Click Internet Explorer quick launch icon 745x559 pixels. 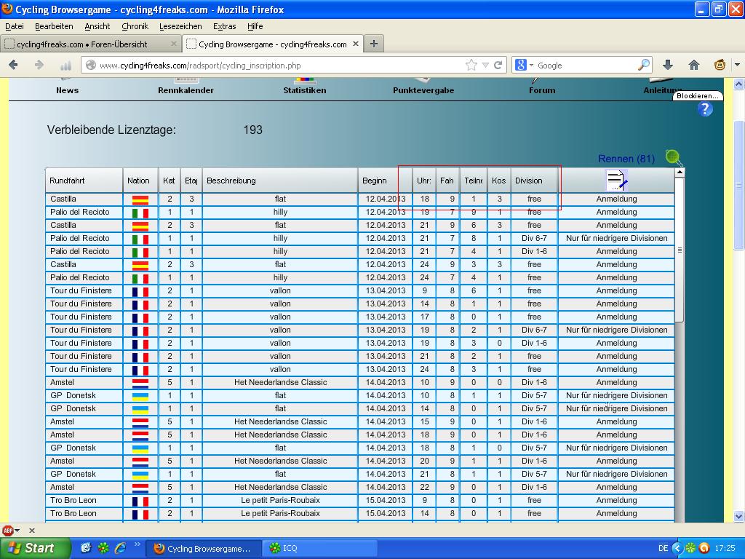[x=121, y=548]
